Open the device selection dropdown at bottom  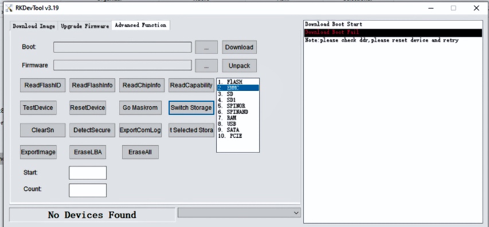click(239, 213)
